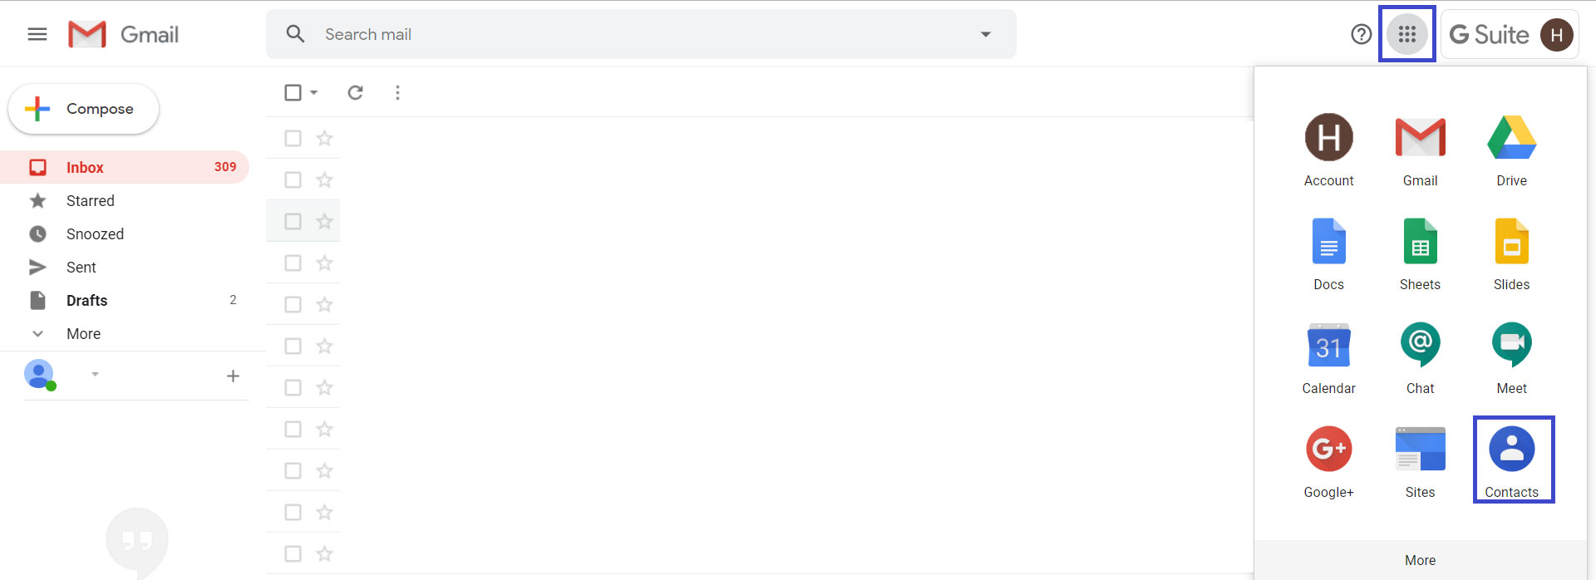Refresh the mail list
The width and height of the screenshot is (1596, 580).
[355, 92]
